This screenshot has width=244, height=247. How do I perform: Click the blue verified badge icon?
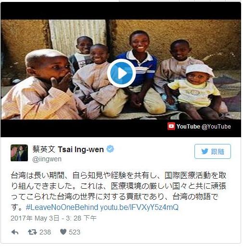[x=110, y=149]
